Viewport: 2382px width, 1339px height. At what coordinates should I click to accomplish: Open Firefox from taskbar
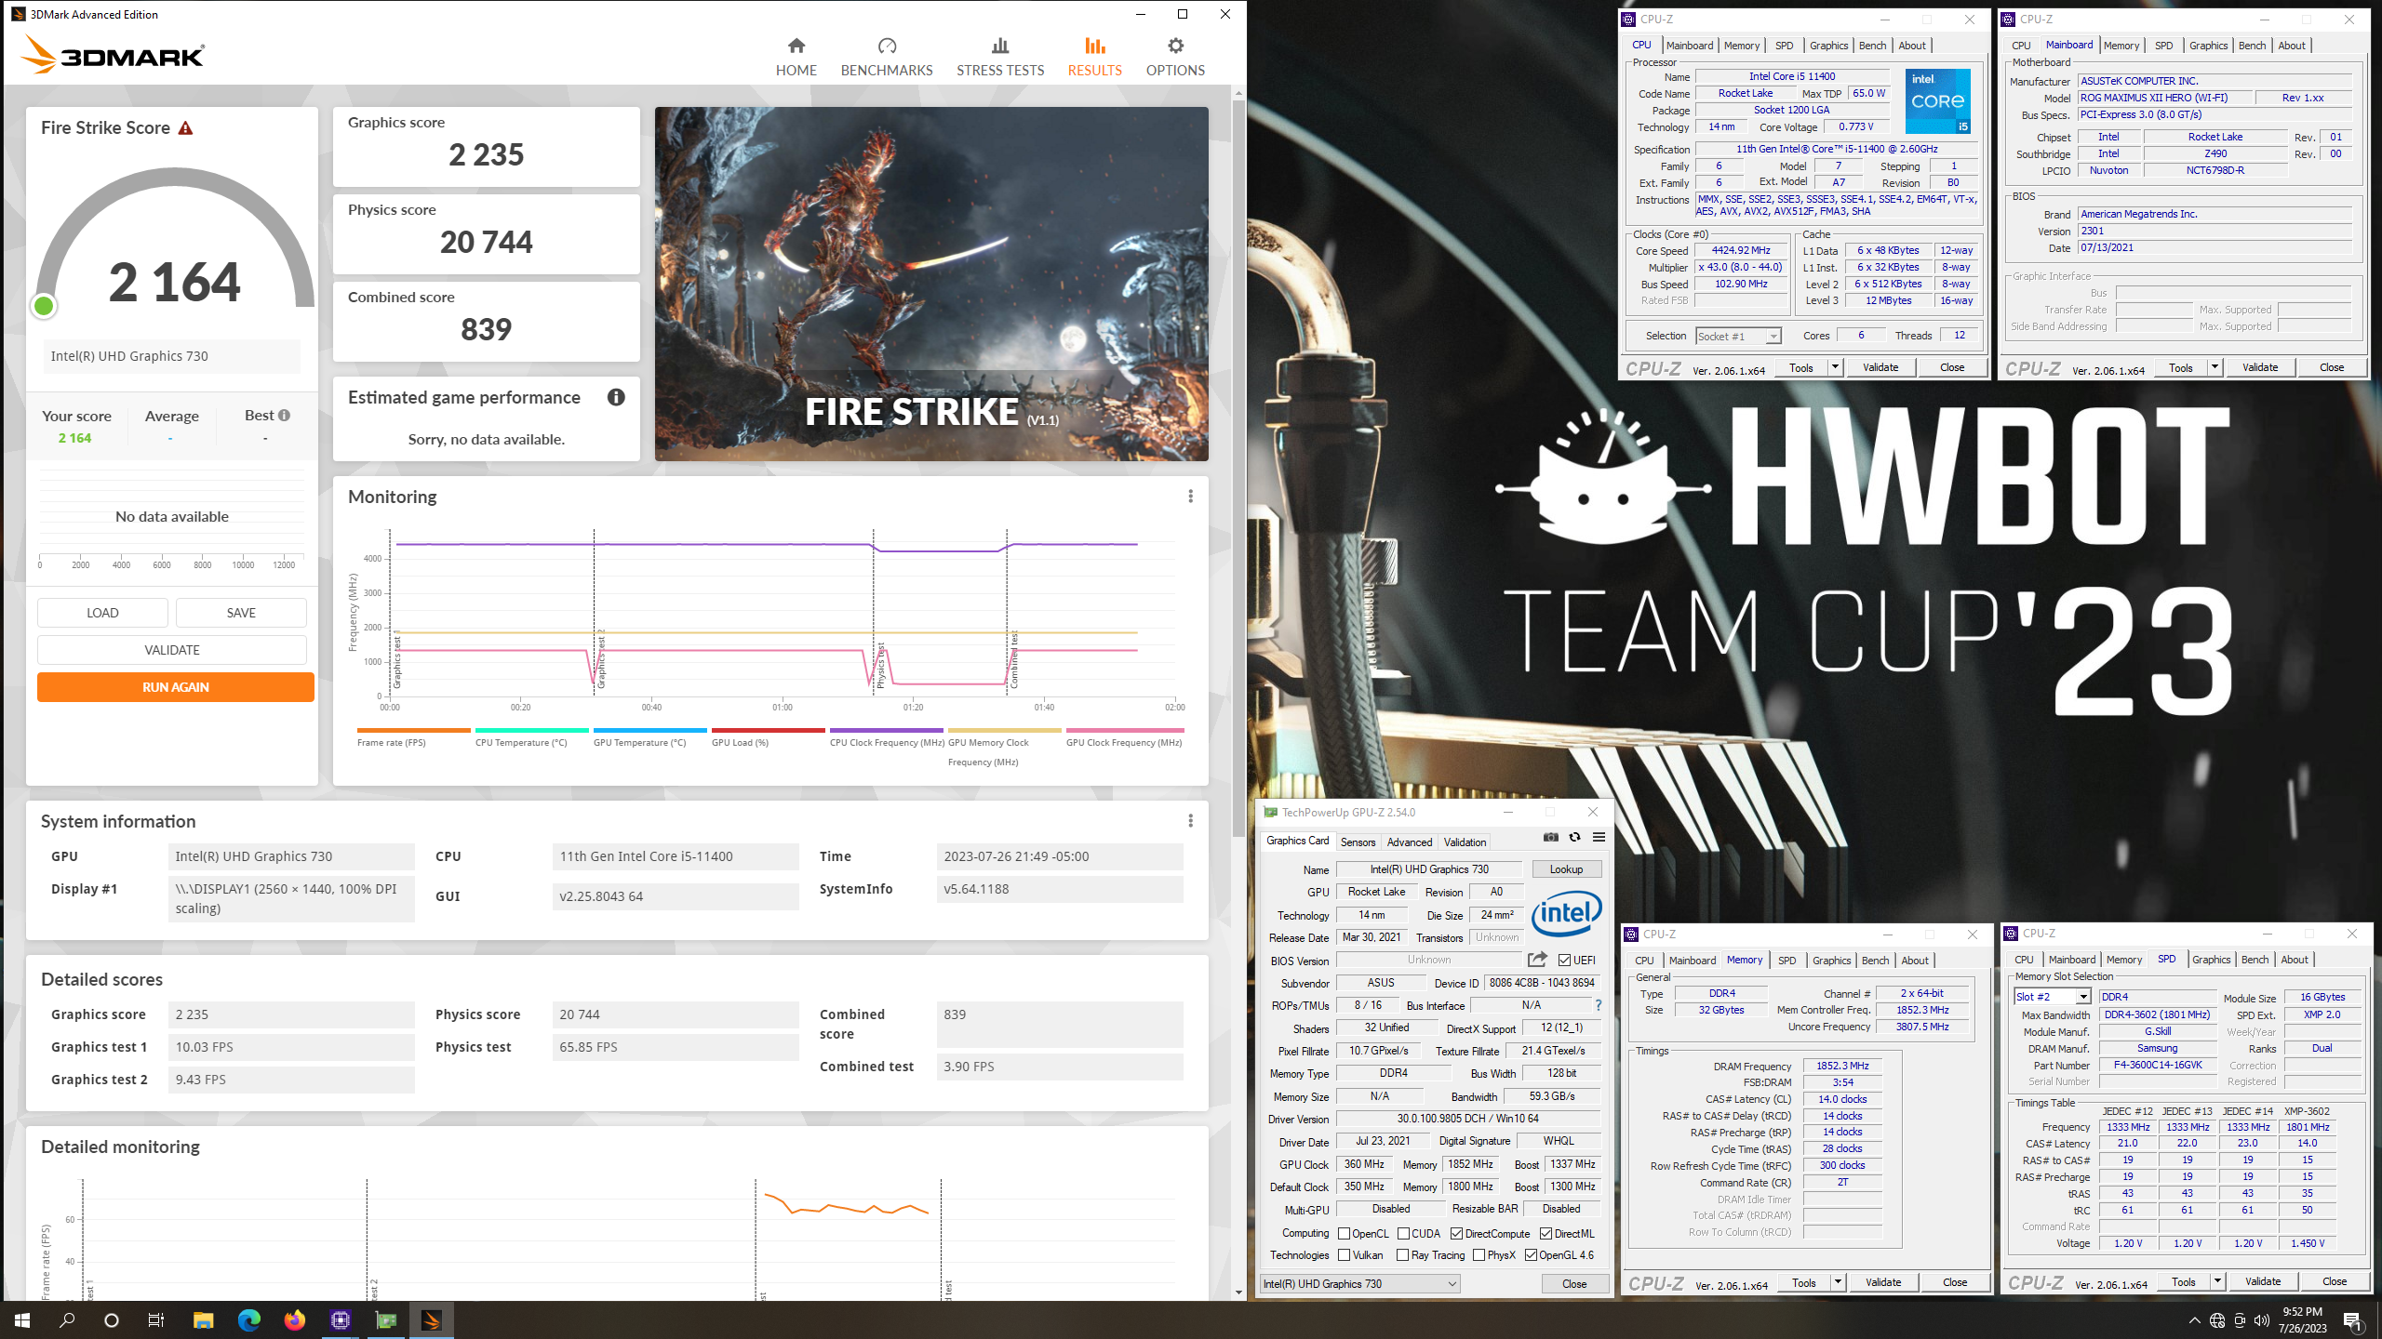tap(294, 1319)
